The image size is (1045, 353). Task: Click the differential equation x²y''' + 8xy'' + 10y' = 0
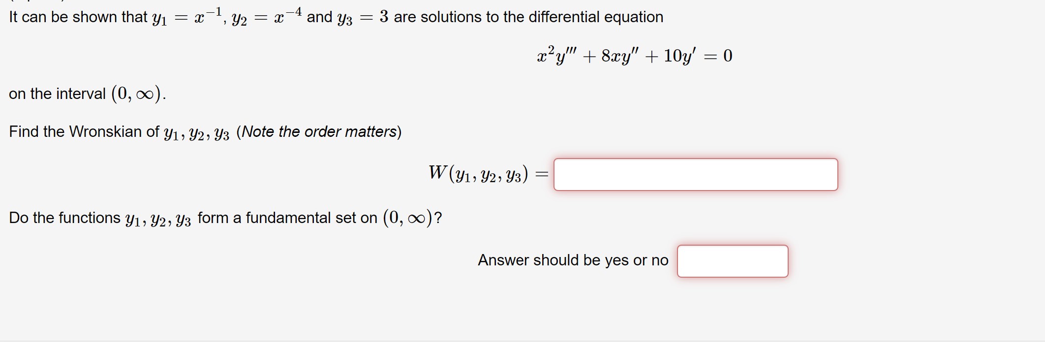pos(634,54)
